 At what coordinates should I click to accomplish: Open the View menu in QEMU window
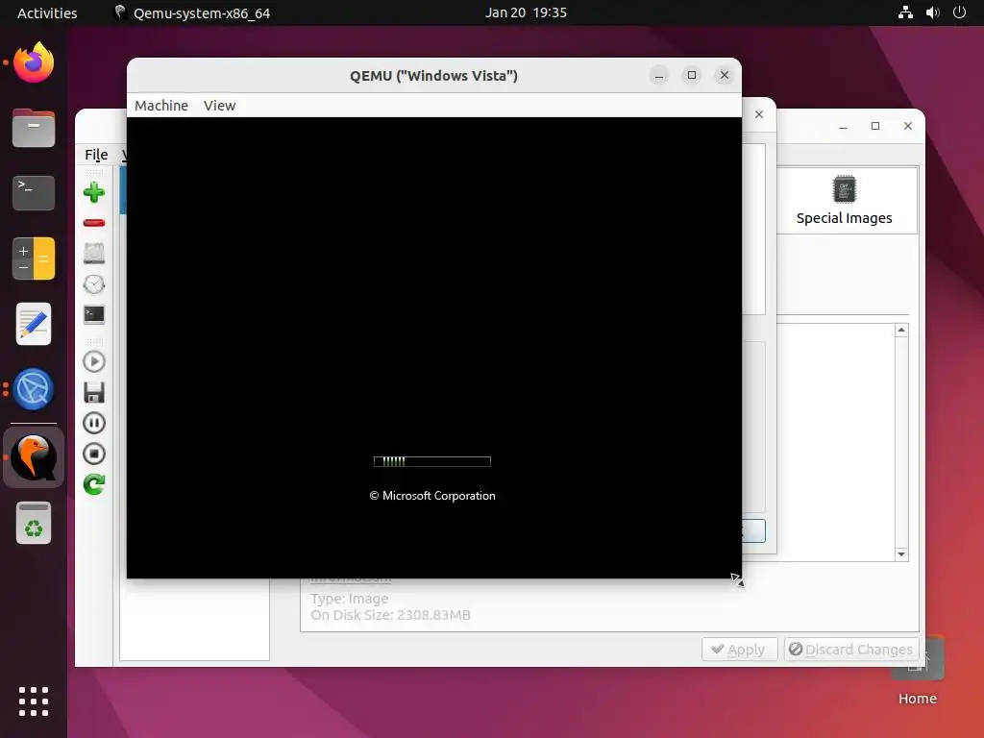pos(220,106)
